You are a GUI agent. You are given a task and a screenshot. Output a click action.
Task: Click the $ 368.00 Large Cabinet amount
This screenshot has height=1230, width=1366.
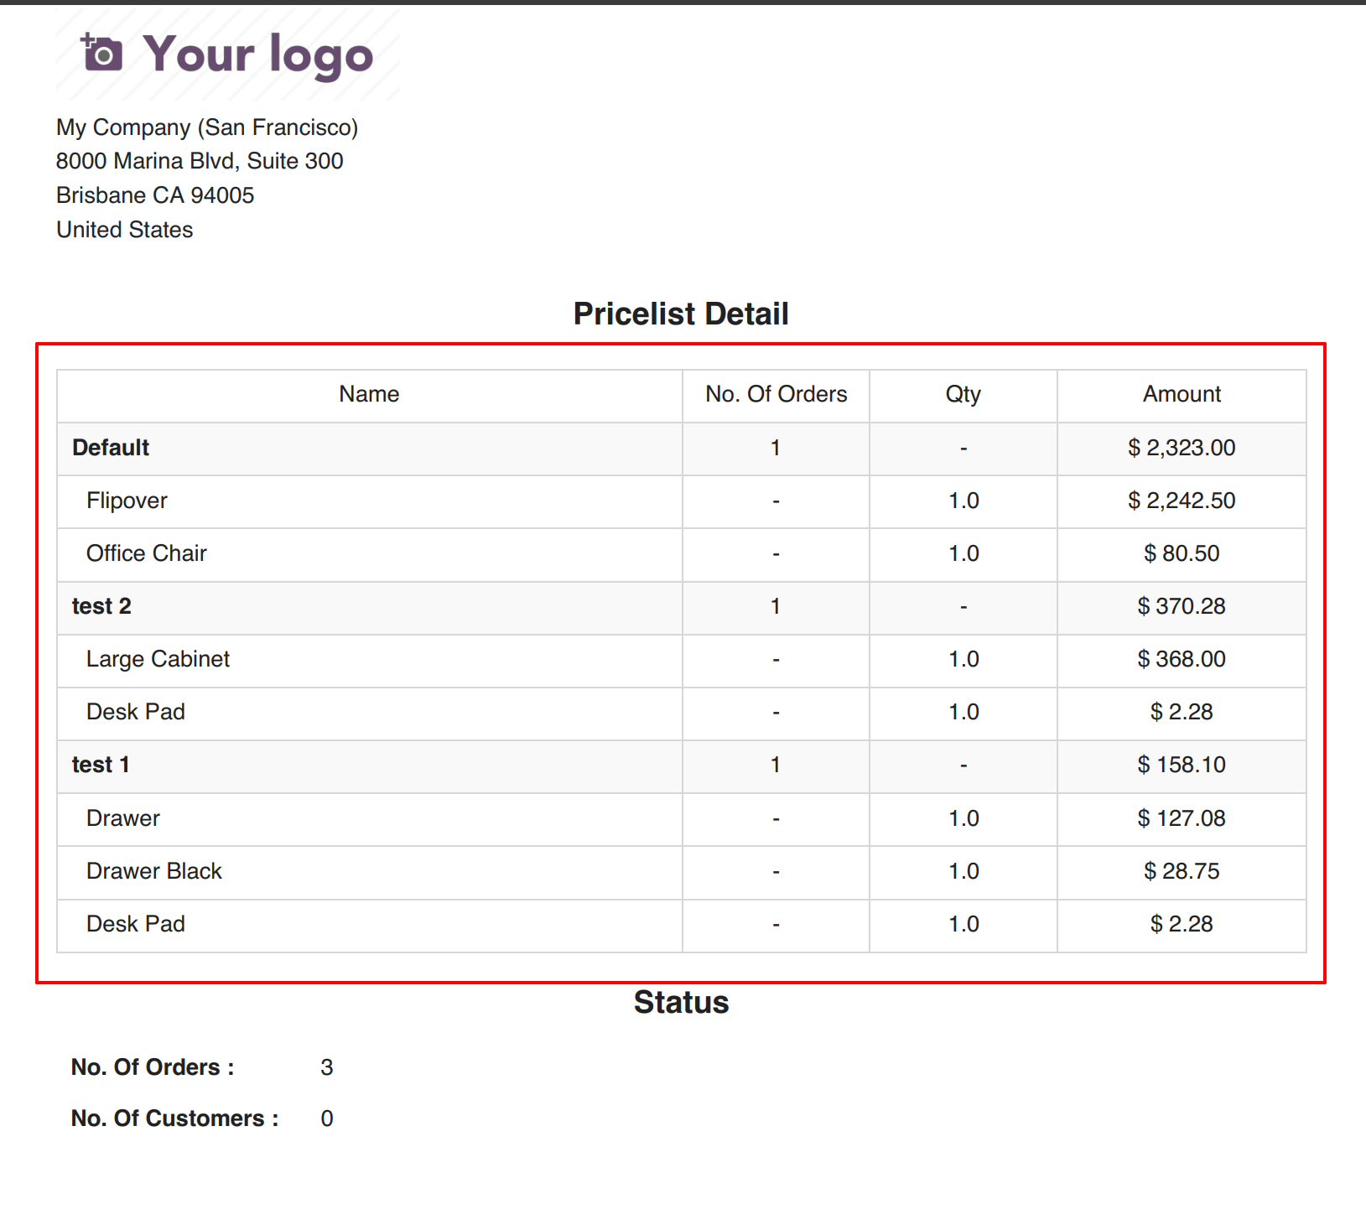(x=1182, y=659)
